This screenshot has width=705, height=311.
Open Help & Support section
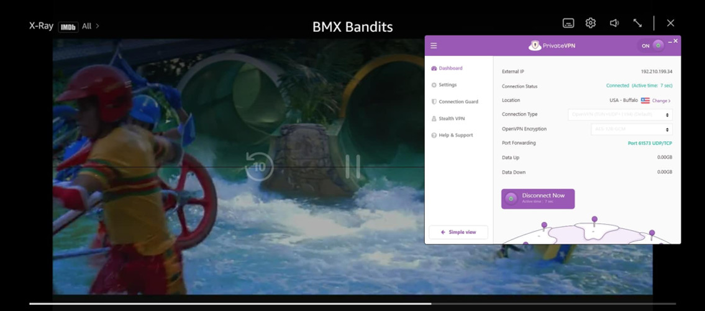[x=452, y=135]
